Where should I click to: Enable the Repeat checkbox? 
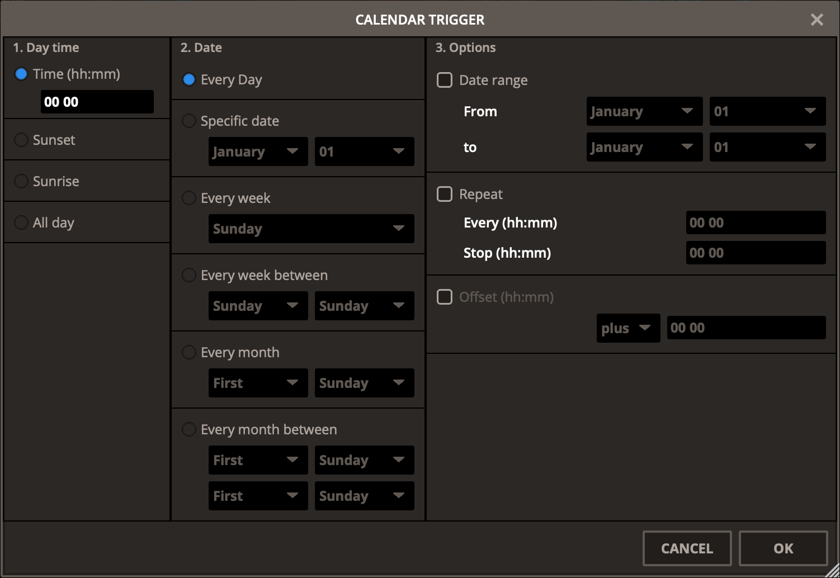445,194
